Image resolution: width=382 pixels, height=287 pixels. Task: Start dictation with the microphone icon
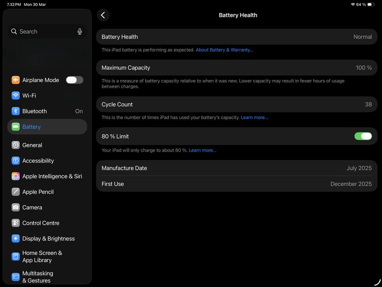coord(80,31)
